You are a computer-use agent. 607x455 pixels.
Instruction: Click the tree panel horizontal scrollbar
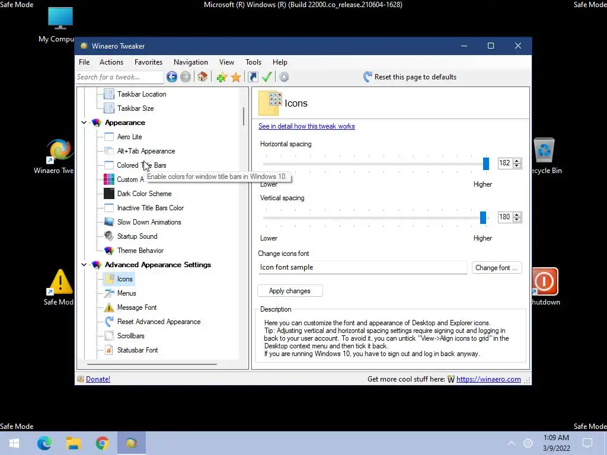coord(152,364)
